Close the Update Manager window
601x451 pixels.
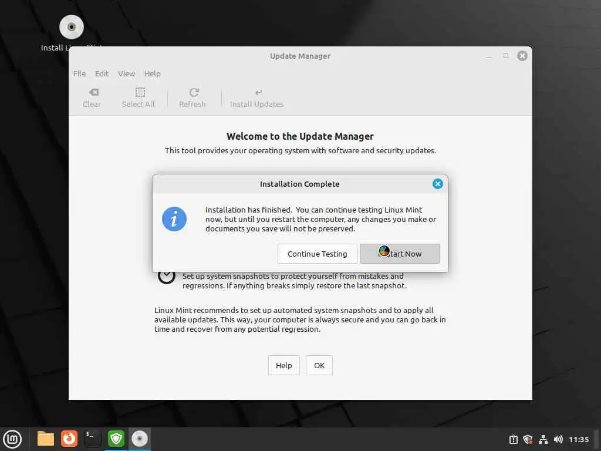(x=522, y=56)
